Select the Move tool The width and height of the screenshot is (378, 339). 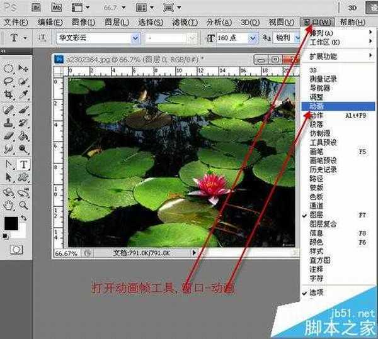pos(23,69)
